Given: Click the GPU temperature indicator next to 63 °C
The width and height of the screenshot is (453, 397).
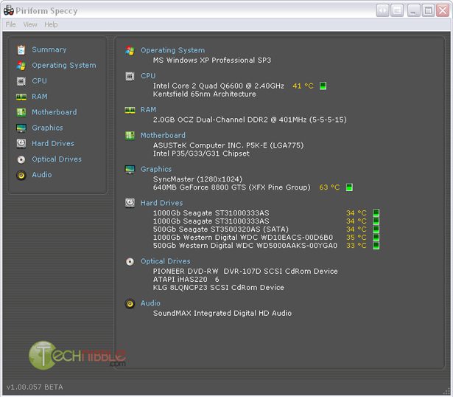Looking at the screenshot, I should click(x=349, y=187).
